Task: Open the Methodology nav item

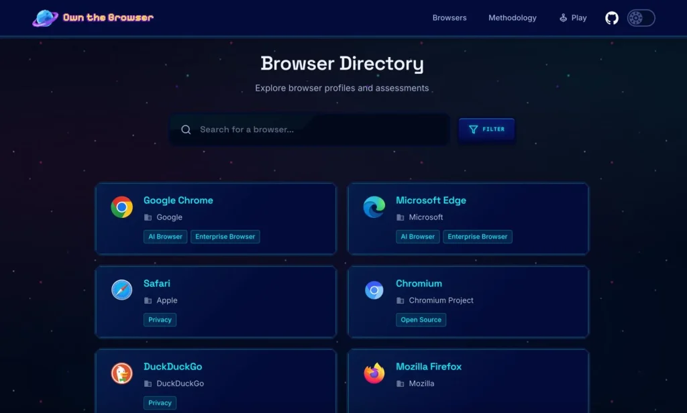Action: point(512,18)
